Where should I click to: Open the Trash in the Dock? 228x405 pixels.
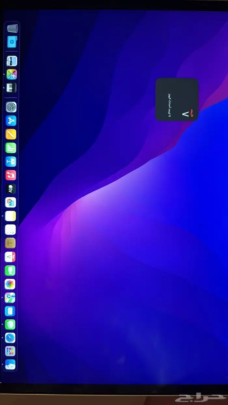tap(12, 28)
